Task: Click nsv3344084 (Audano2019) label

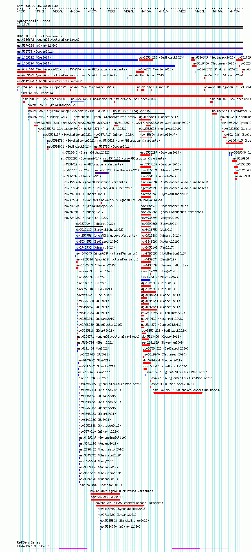Action: click(146, 75)
